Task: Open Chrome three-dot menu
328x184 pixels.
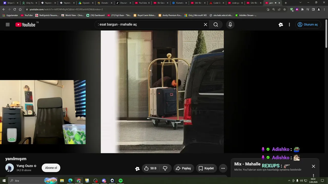Action: [x=324, y=9]
